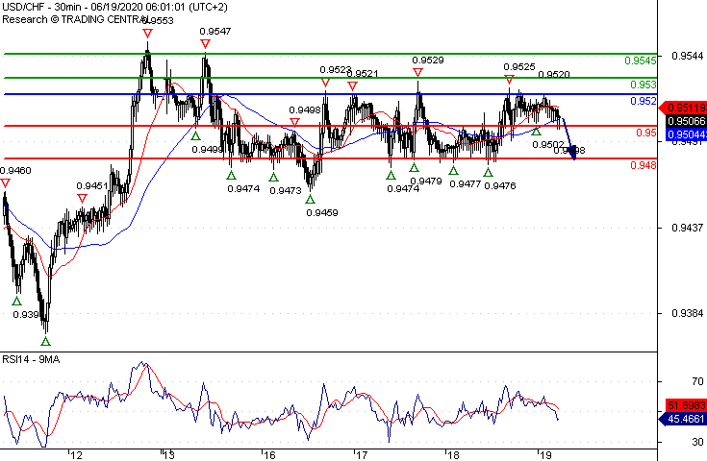Click the red down-triangle marker above the 0.9553 peak
This screenshot has width=707, height=461.
(147, 33)
